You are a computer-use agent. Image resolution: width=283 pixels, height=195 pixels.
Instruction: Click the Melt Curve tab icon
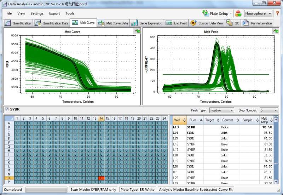75,23
